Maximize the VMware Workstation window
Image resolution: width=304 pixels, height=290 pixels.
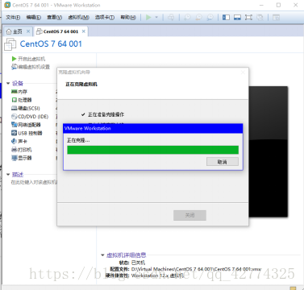(278, 5)
